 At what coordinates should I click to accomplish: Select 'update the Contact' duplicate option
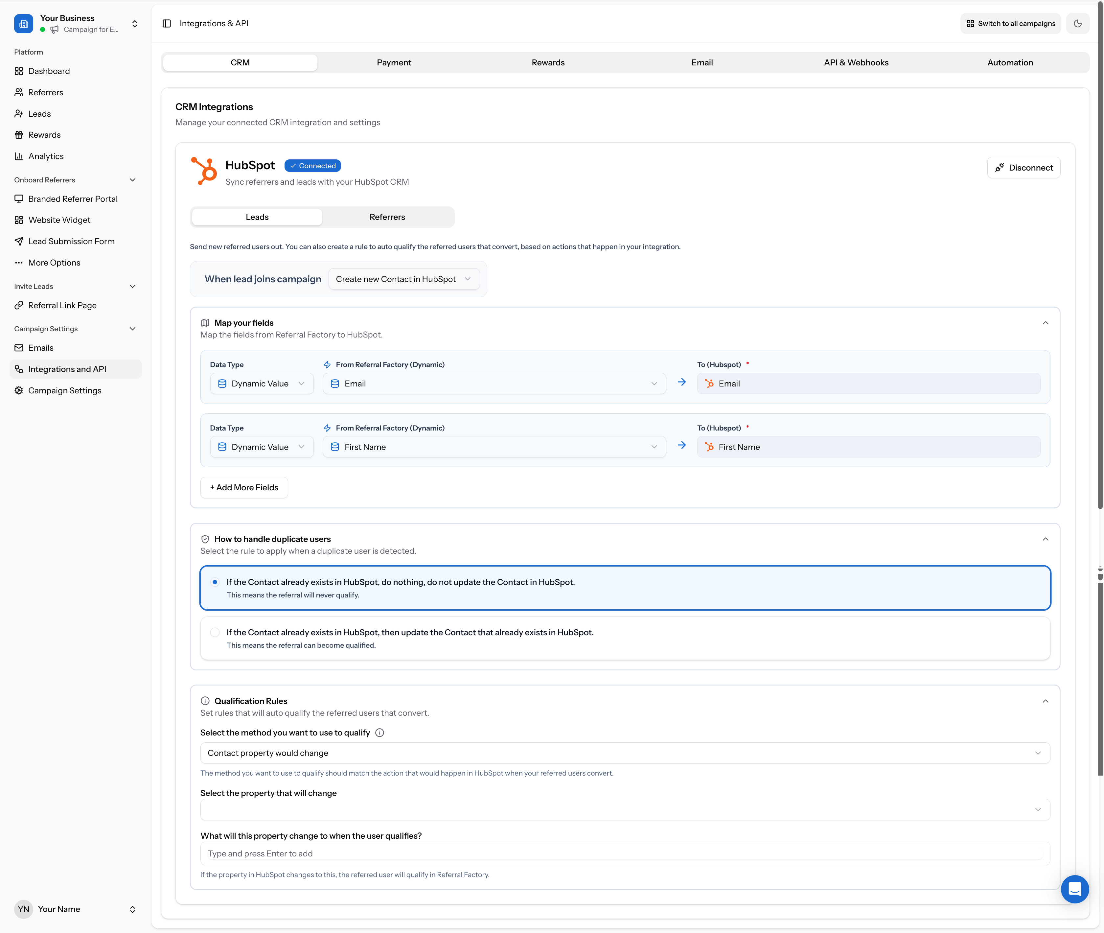coord(215,632)
